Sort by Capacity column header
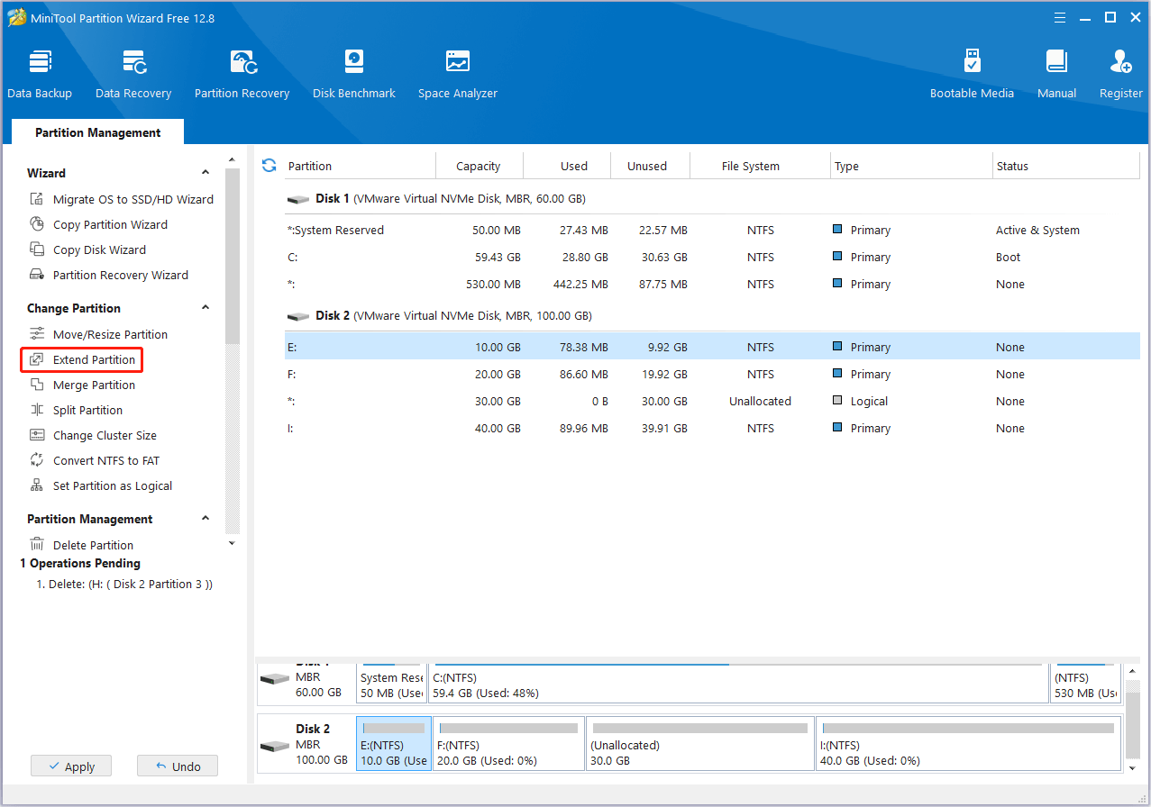Image resolution: width=1151 pixels, height=807 pixels. 479,166
